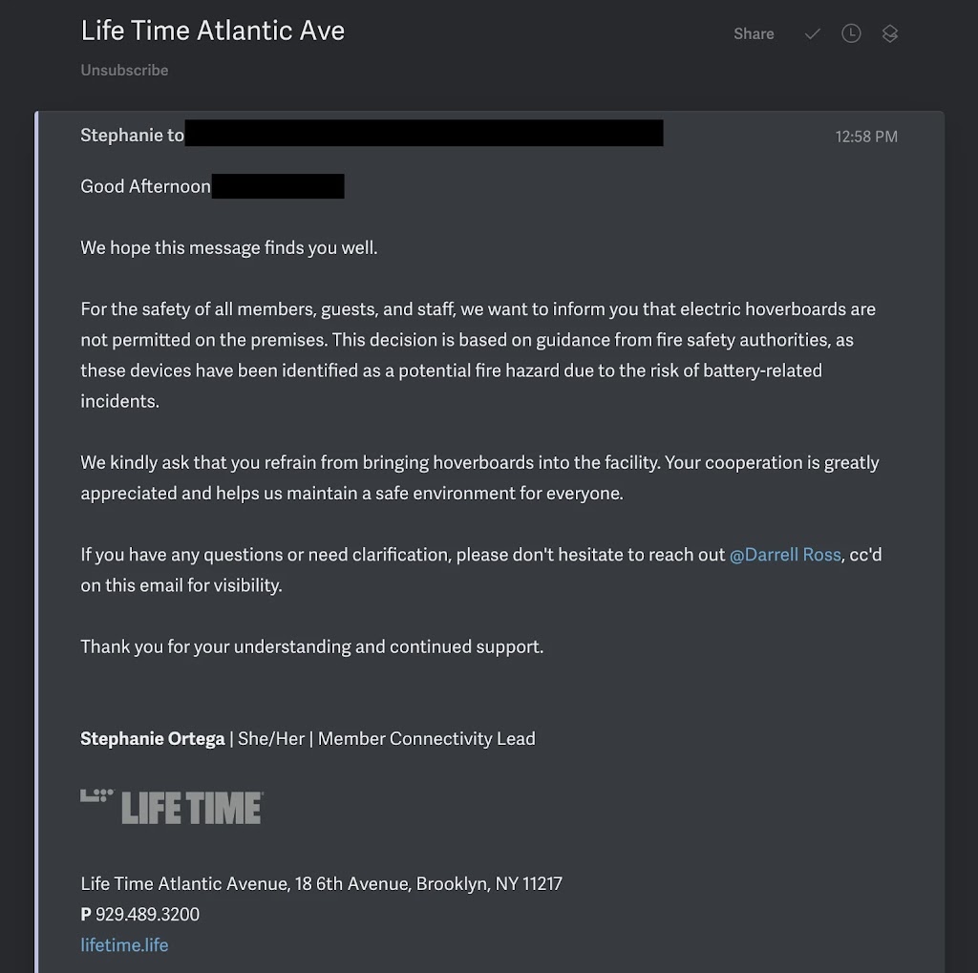Click the stacked layers icon

coord(890,33)
